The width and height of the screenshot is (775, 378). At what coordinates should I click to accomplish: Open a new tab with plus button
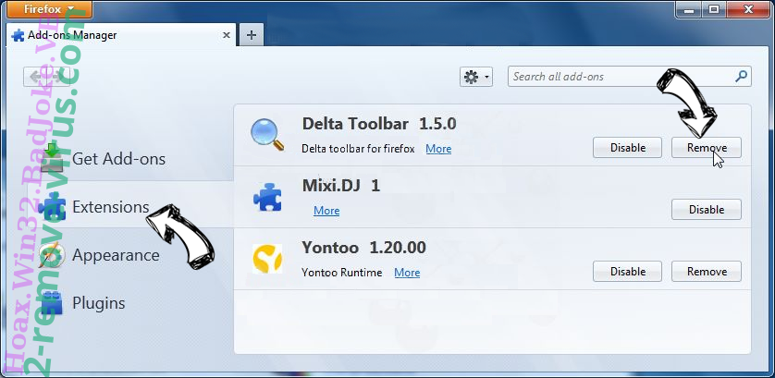click(251, 35)
